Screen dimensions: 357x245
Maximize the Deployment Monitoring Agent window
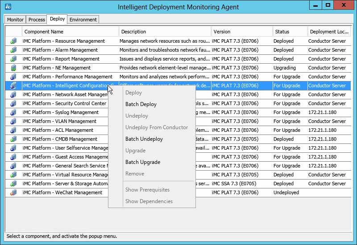pyautogui.click(x=328, y=5)
